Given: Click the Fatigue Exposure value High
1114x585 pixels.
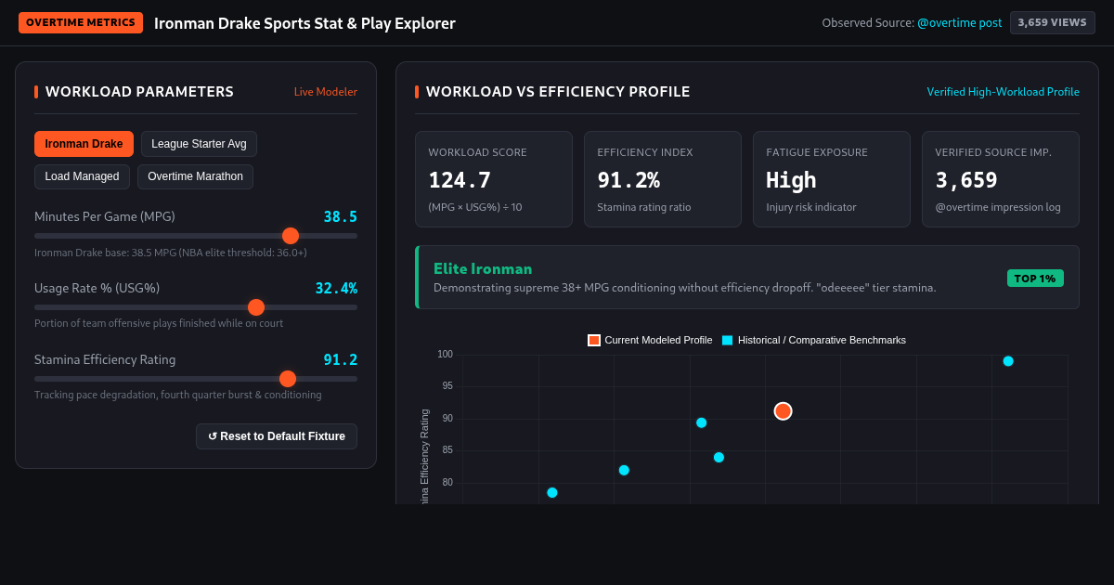Looking at the screenshot, I should pyautogui.click(x=791, y=180).
